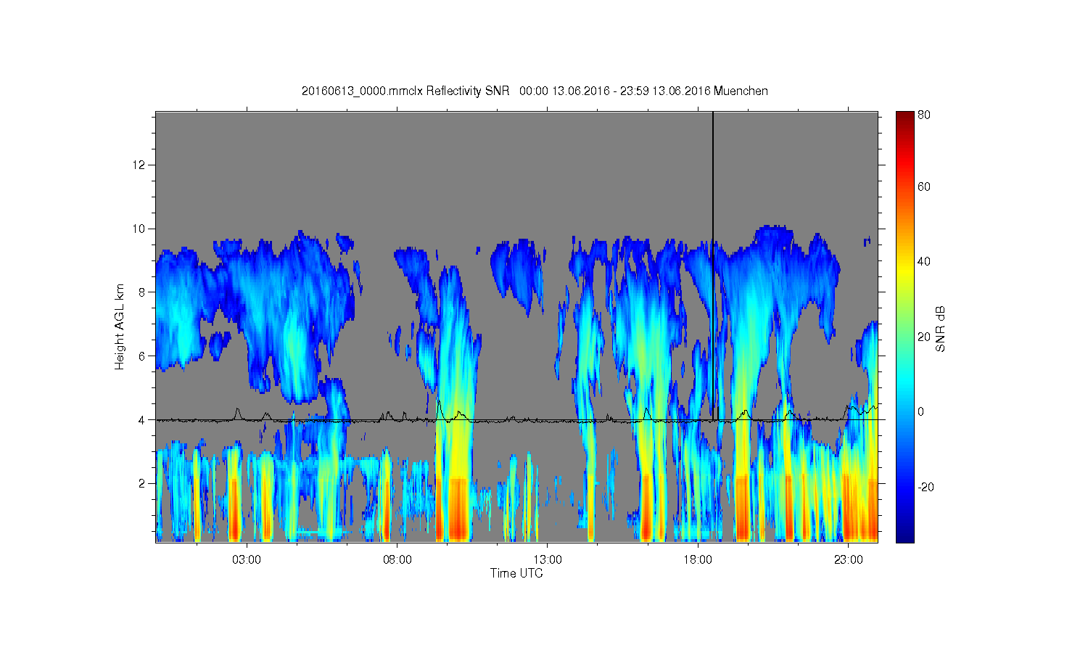Click the 03:00 time tick label
This screenshot has width=1088, height=653.
click(x=247, y=560)
